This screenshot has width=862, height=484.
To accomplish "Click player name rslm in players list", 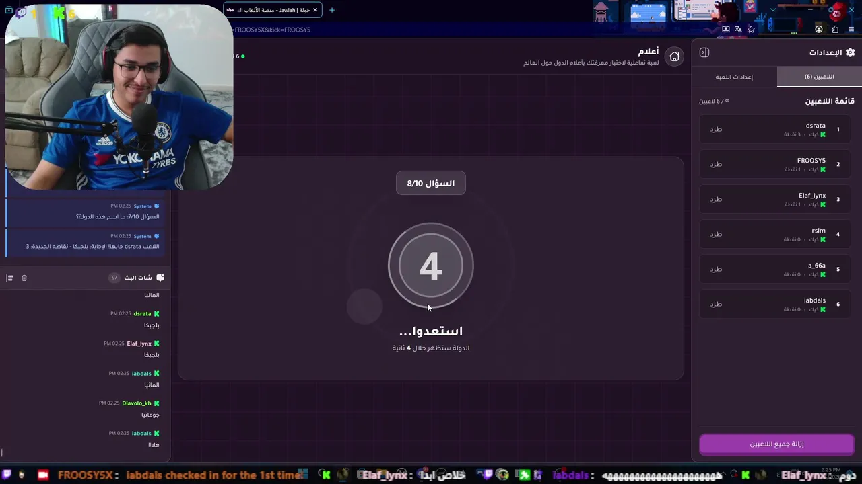I will (x=819, y=231).
